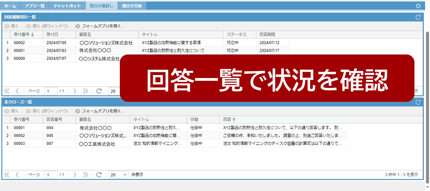430x191 pixels.
Task: Click the vertical scrollbar on the right
Action: [x=427, y=104]
